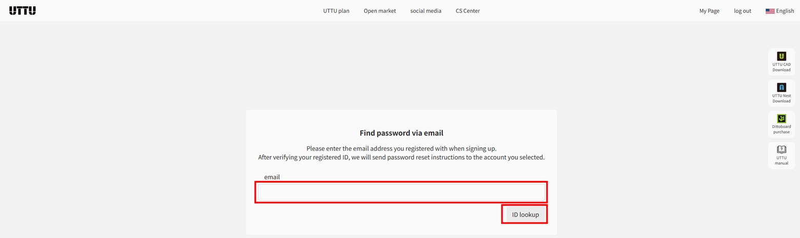Click the UTTU logo in the header
Image resolution: width=800 pixels, height=238 pixels.
(23, 11)
